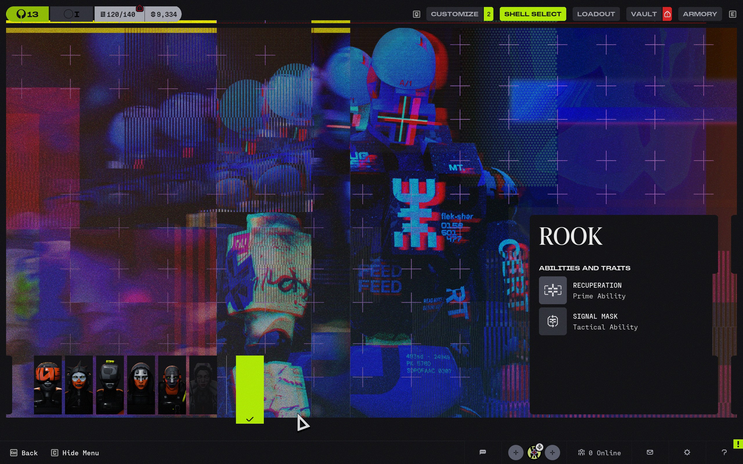The width and height of the screenshot is (743, 464).
Task: Click the Signal Mask tactical ability icon
Action: pos(552,321)
